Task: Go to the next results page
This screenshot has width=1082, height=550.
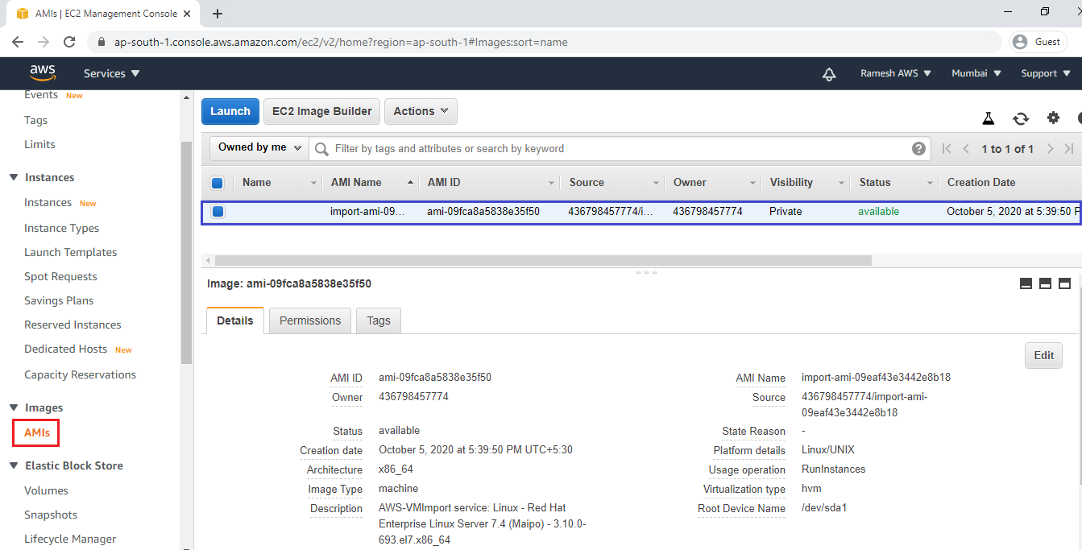Action: point(1050,148)
